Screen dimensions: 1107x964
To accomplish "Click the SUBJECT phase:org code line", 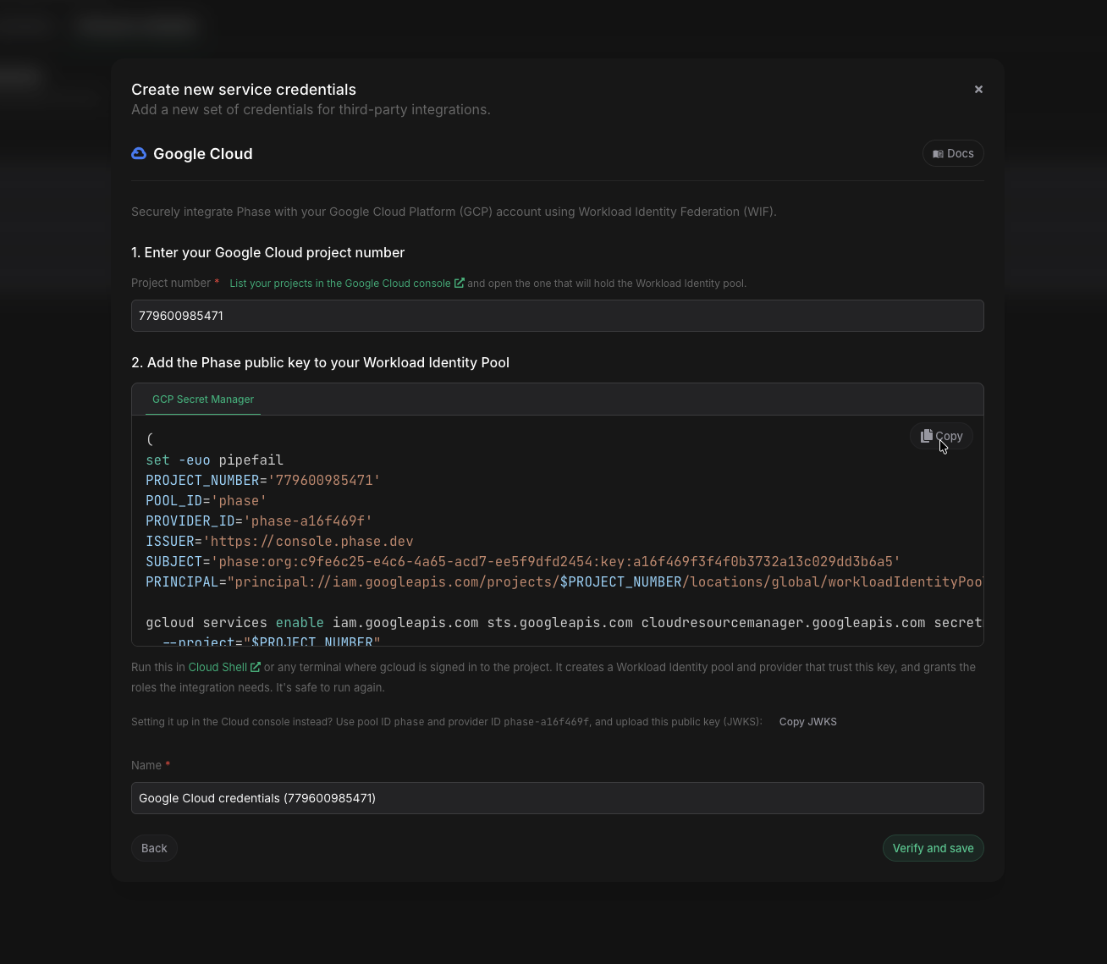I will [x=523, y=562].
